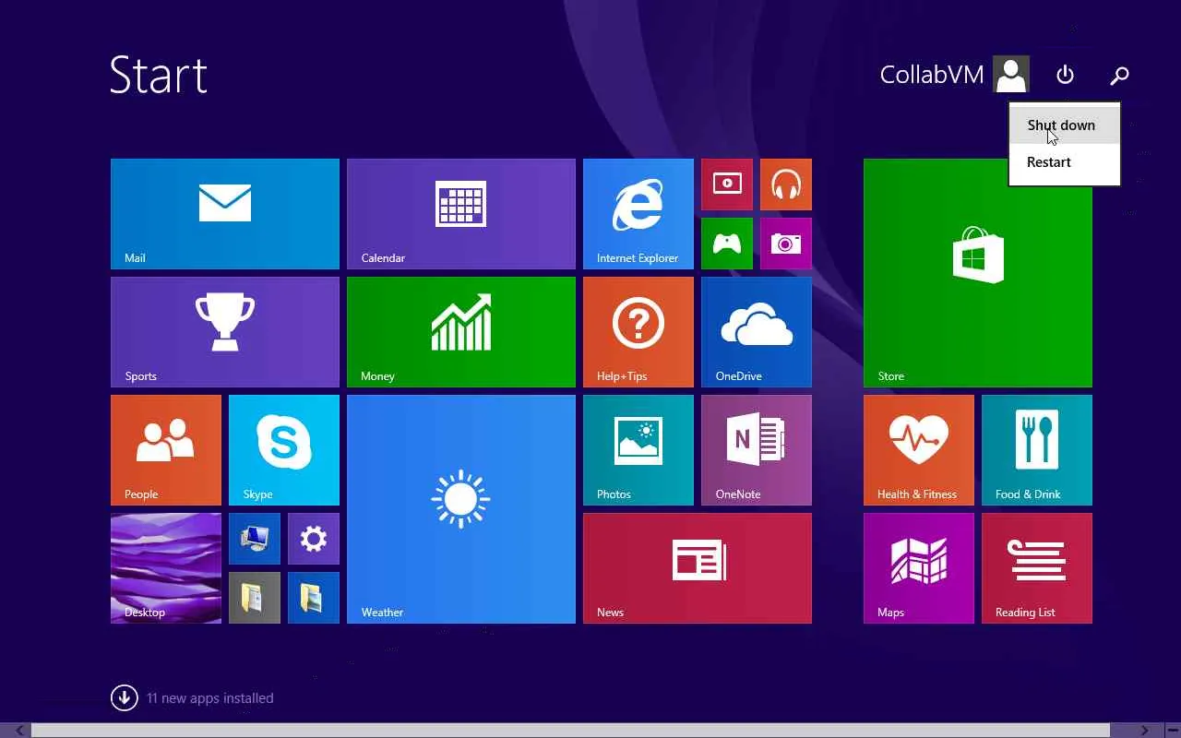1181x738 pixels.
Task: Open the Search magnifier
Action: click(1119, 75)
